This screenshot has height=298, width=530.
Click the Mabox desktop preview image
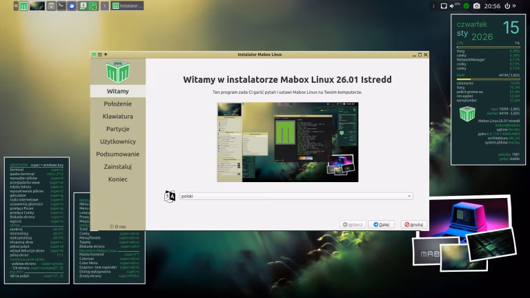tap(288, 142)
